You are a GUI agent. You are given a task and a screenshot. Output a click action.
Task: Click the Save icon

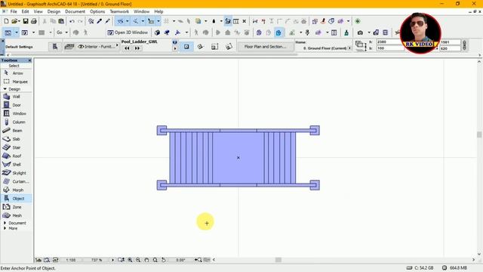[26, 21]
